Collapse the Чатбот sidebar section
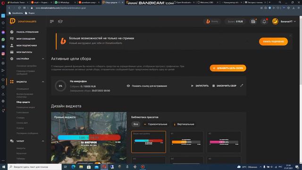Screen dimensions: 302x170 click(x=43, y=141)
